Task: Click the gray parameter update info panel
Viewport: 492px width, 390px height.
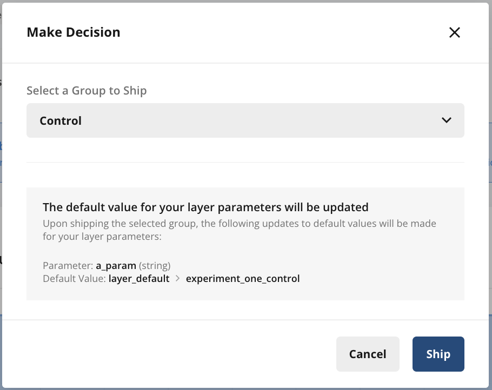Action: pyautogui.click(x=245, y=243)
